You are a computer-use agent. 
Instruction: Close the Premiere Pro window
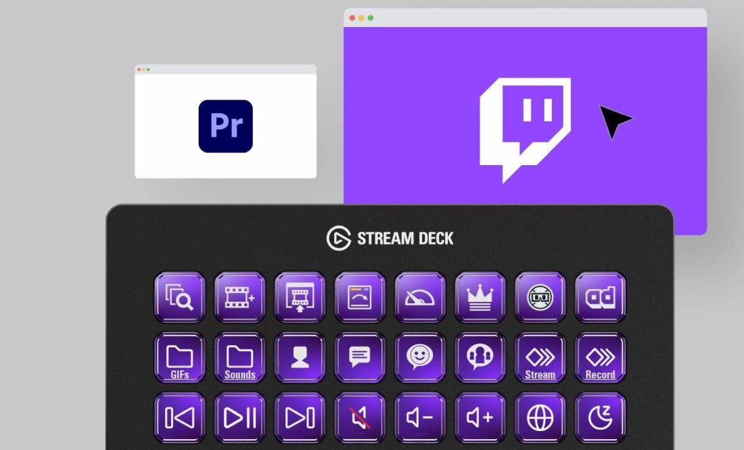pos(139,70)
